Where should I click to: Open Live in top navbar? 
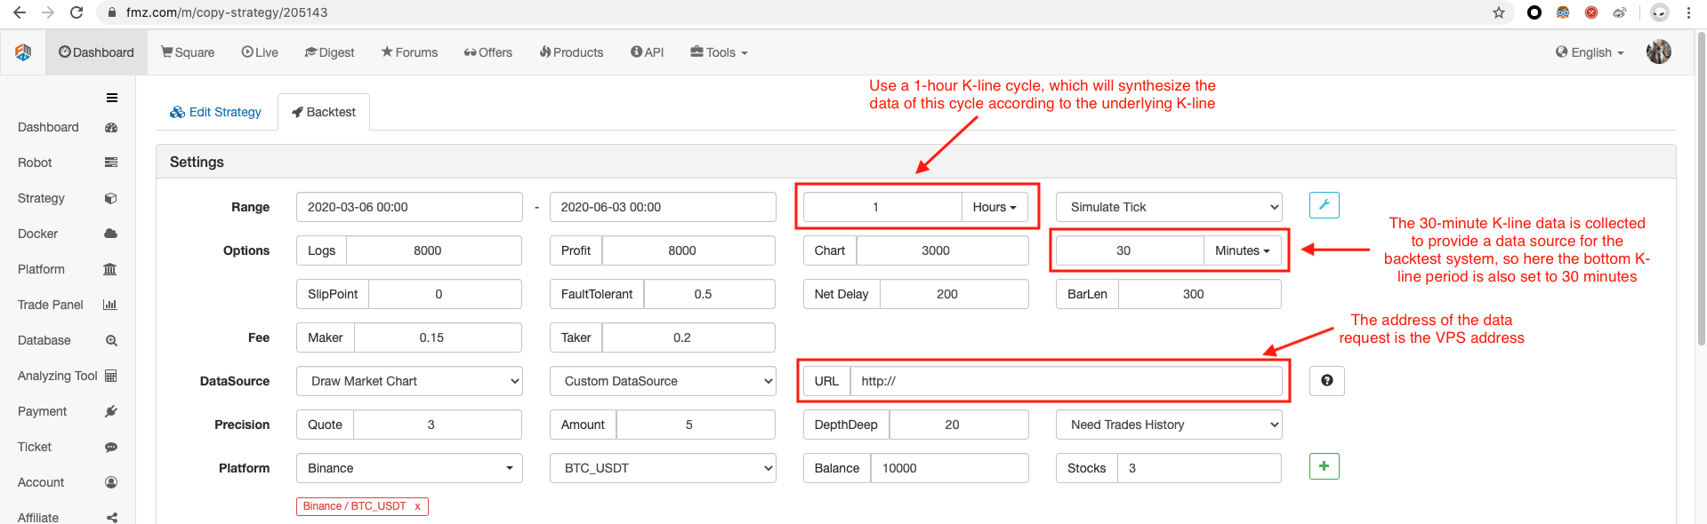[260, 52]
